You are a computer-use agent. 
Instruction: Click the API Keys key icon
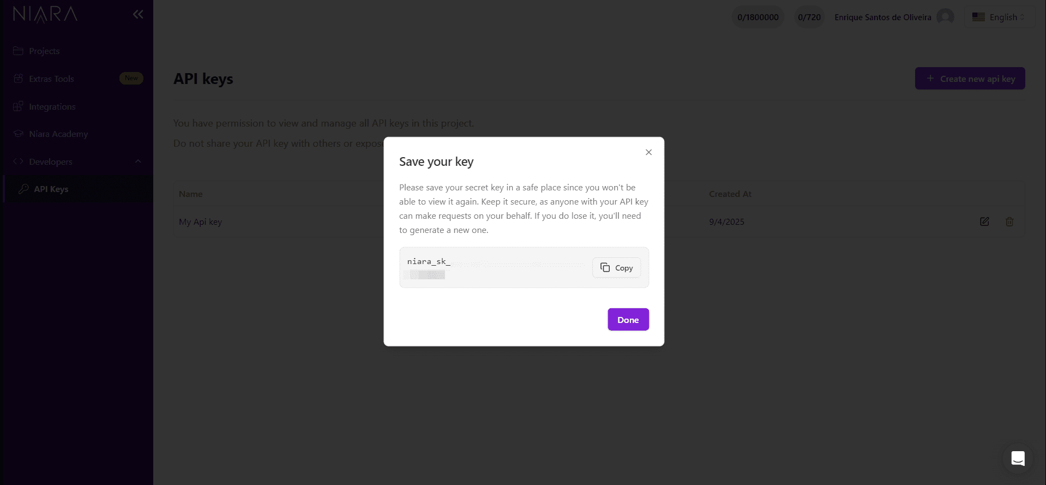click(x=24, y=189)
